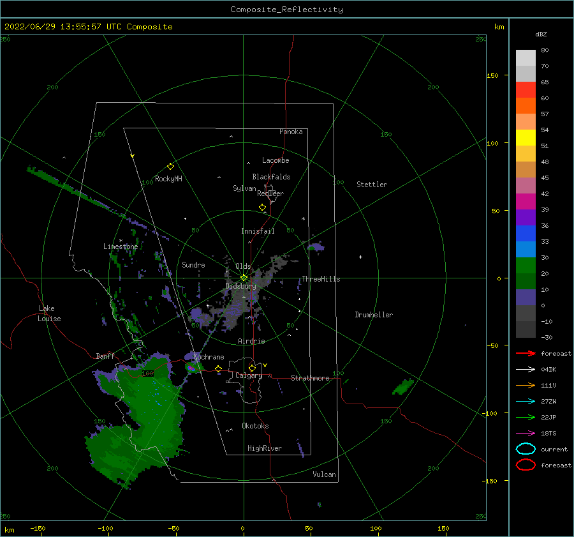Viewport: 574px width, 537px height.
Task: Click the white asterisk above Limestone label
Action: (x=121, y=241)
